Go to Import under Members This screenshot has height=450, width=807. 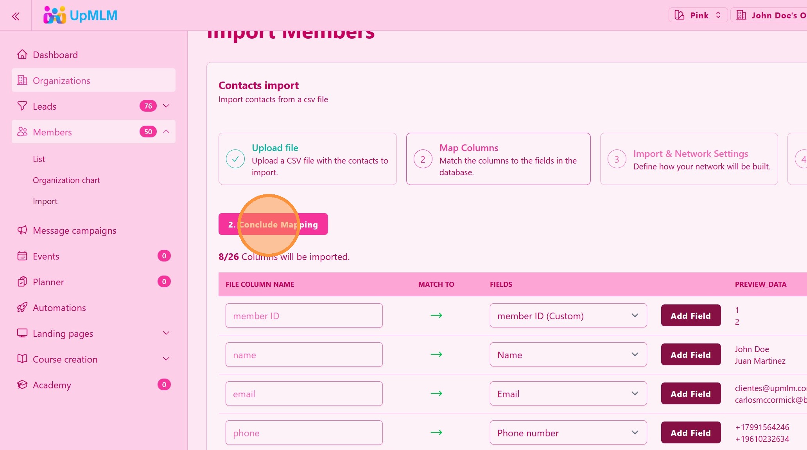tap(45, 201)
